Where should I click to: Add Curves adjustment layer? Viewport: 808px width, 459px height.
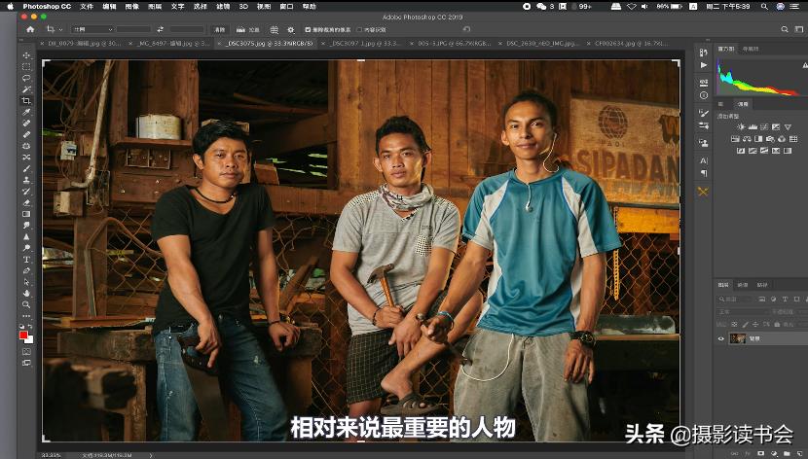[x=764, y=126]
